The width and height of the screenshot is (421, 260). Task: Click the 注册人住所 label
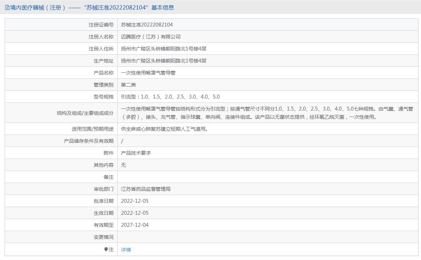click(101, 49)
